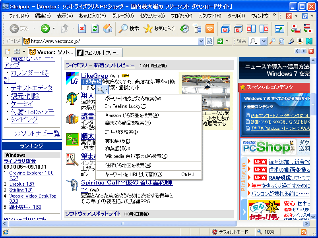Click the new tab page icon
This screenshot has height=238, width=318.
pos(8,52)
